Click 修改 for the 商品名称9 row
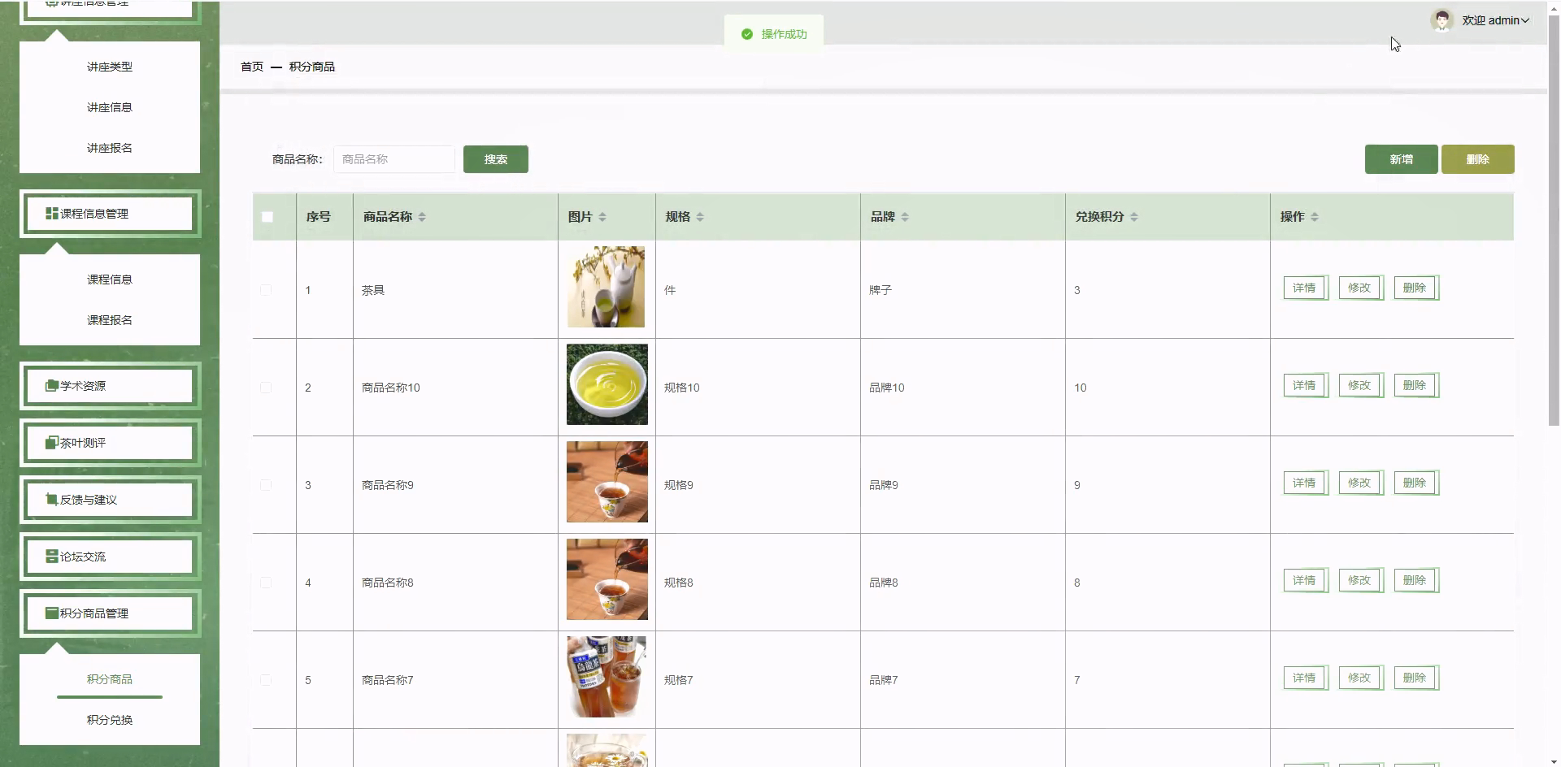The image size is (1561, 767). pyautogui.click(x=1360, y=483)
